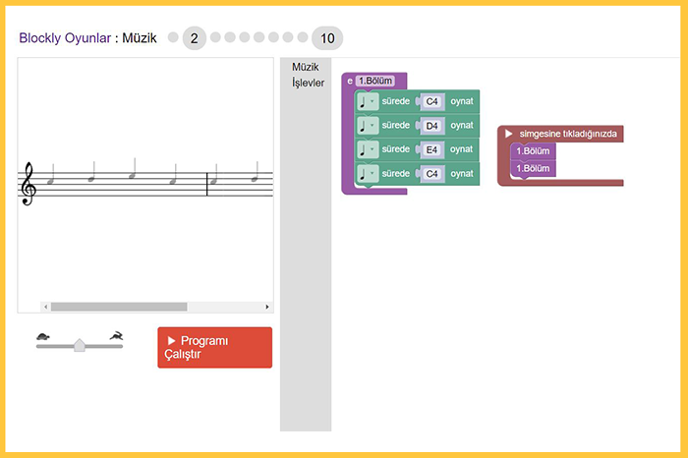
Task: Click the second 1.Bölüm call block
Action: coord(533,168)
